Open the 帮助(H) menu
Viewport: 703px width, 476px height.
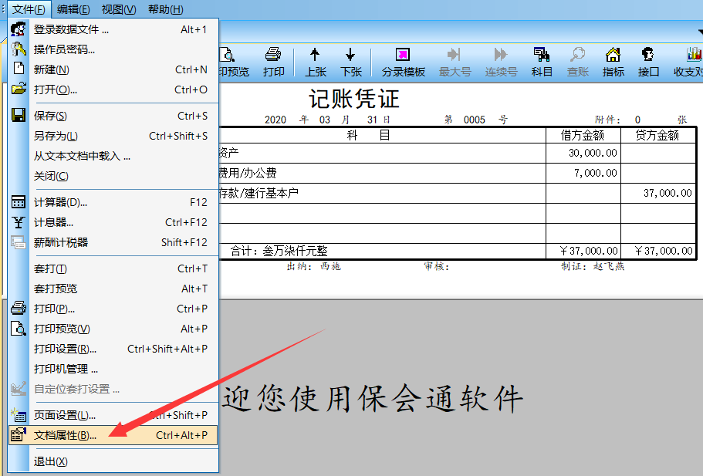tap(165, 9)
